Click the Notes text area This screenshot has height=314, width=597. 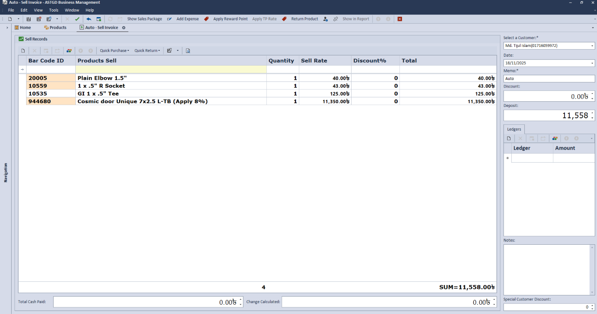(547, 270)
